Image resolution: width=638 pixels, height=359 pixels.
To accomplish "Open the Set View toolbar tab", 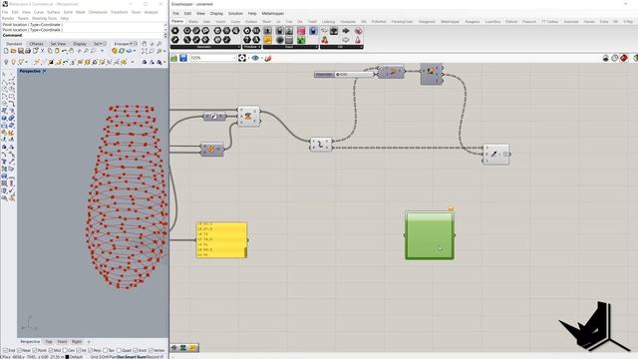I will (x=58, y=44).
